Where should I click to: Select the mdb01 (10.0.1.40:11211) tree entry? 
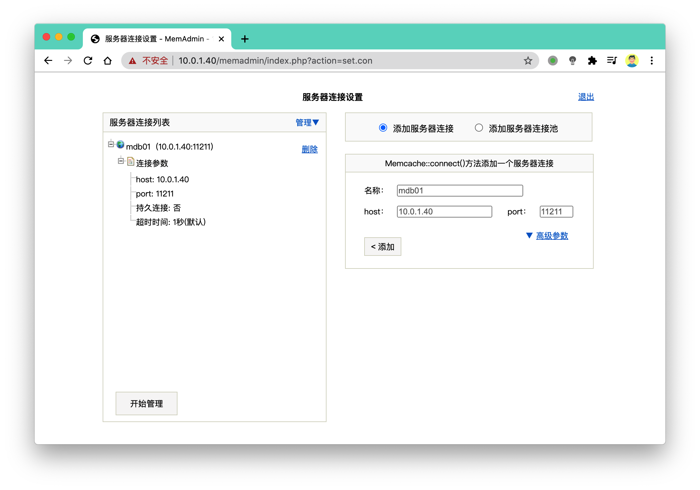[x=170, y=146]
